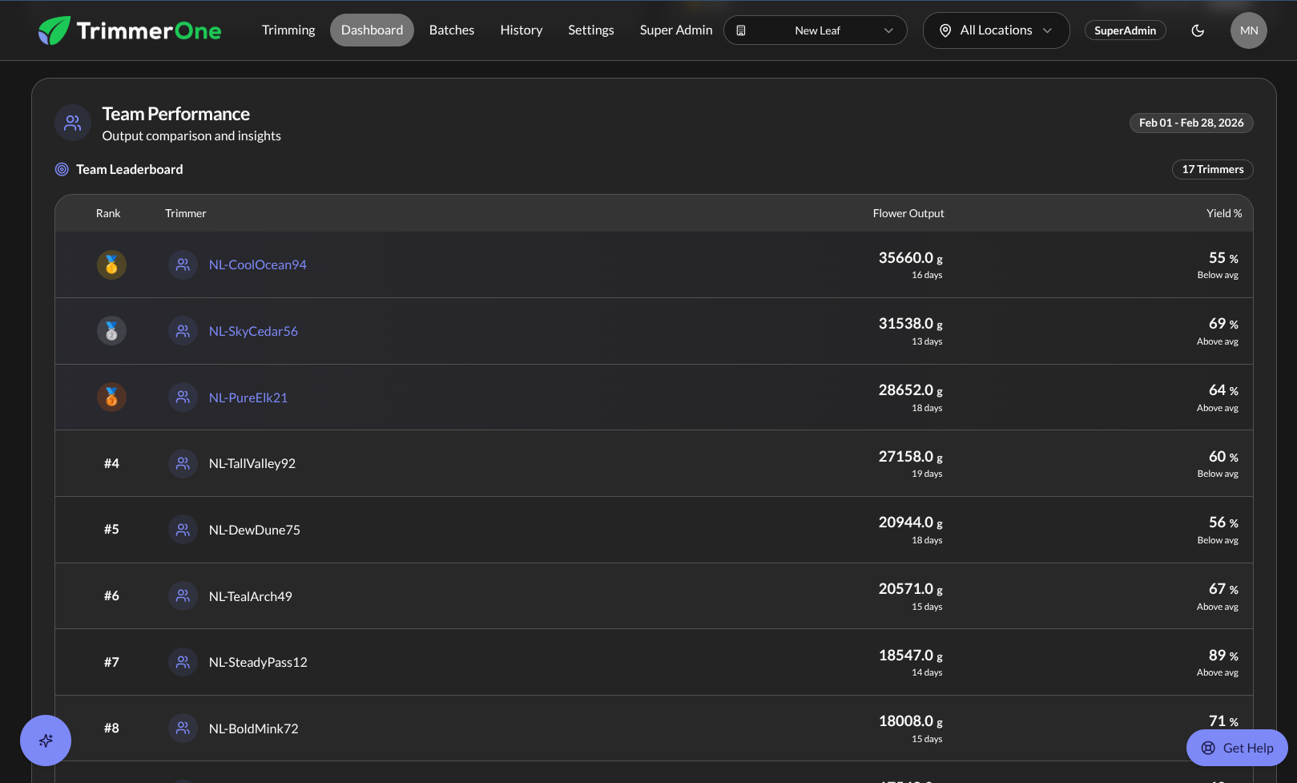Open the Feb 01 - Feb 28 date range picker

click(1190, 123)
